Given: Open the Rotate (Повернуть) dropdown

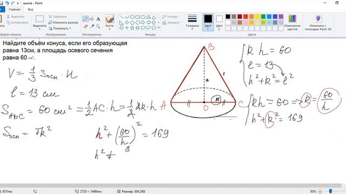Looking at the screenshot, I should [x=59, y=29].
